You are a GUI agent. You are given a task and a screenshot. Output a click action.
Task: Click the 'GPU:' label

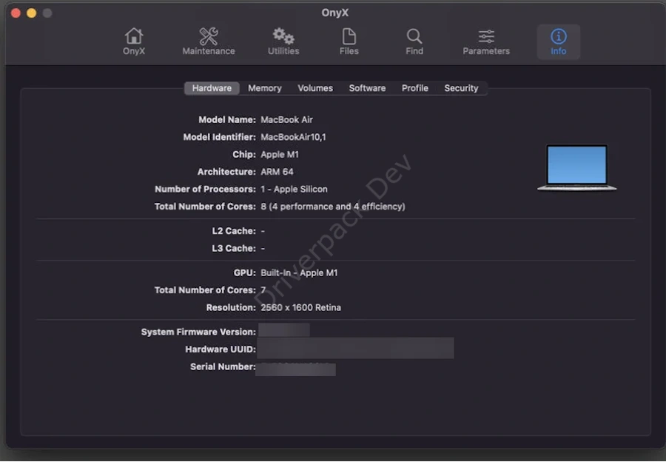coord(245,273)
